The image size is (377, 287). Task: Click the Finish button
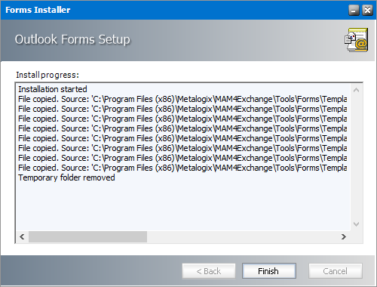coord(269,271)
